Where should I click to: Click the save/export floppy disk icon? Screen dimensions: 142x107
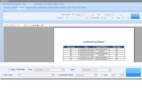tap(38, 25)
